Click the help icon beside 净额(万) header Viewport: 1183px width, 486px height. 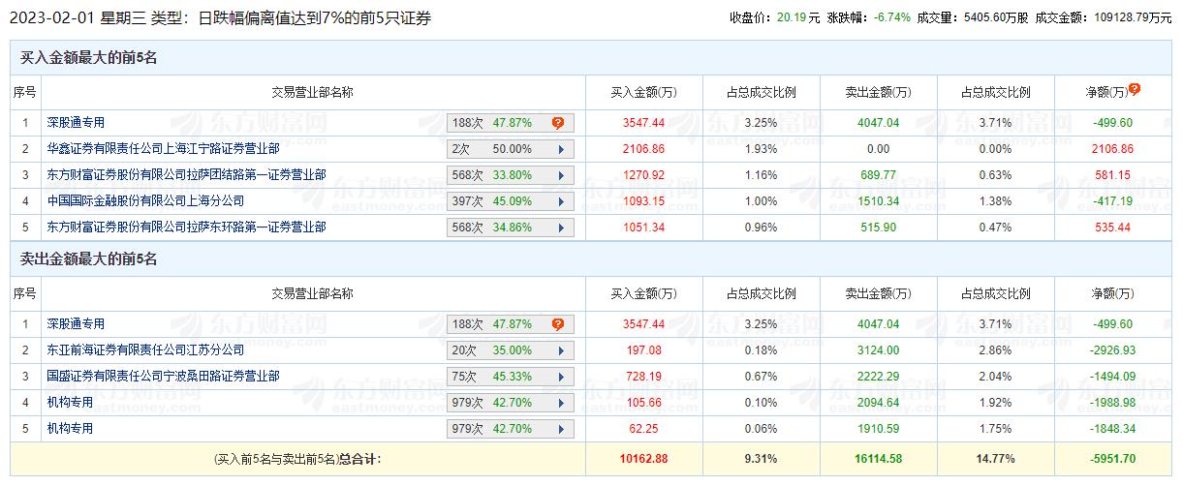[x=1135, y=89]
